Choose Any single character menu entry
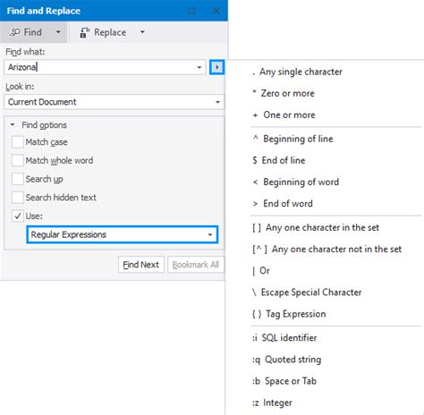This screenshot has width=424, height=415. (298, 72)
